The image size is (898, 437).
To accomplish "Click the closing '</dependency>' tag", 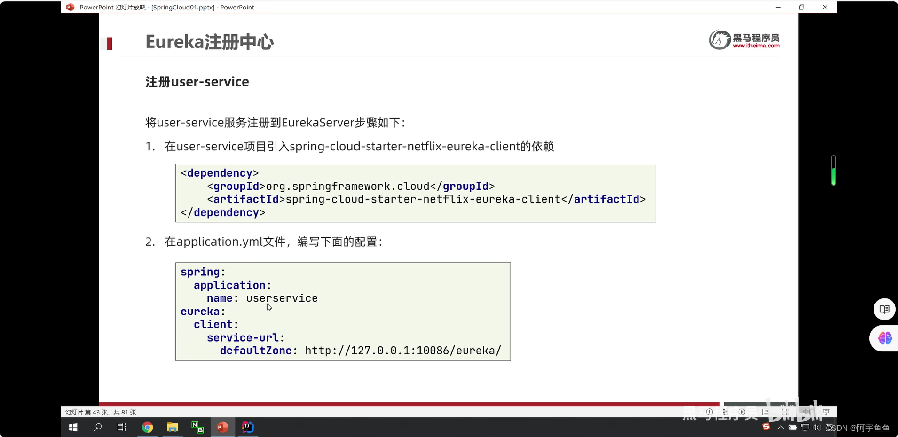I will click(x=223, y=212).
